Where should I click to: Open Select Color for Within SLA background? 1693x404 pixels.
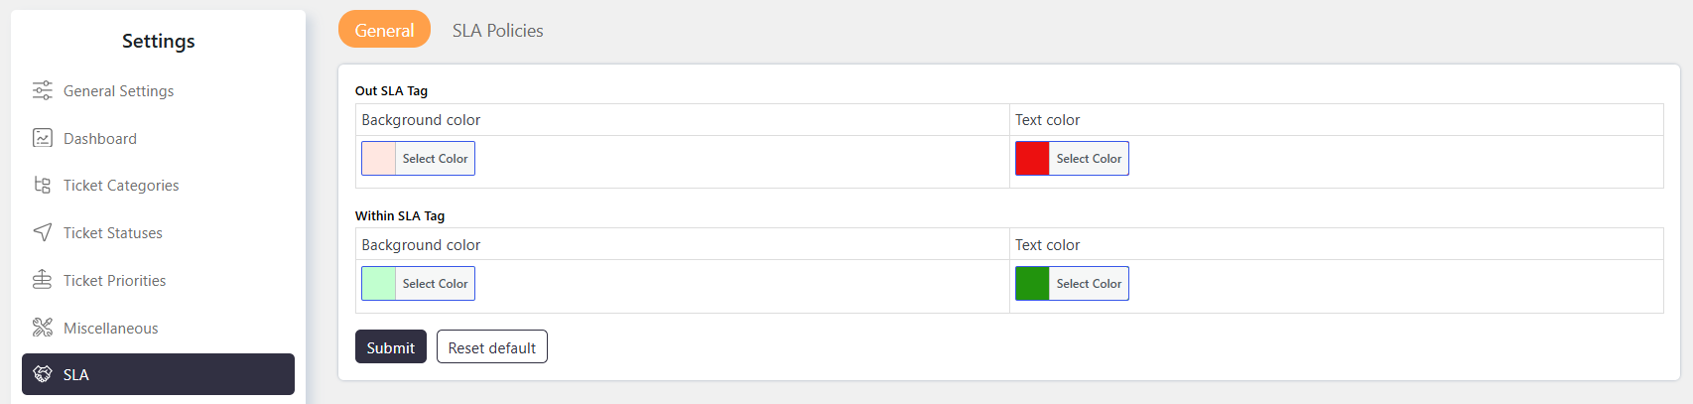[436, 284]
